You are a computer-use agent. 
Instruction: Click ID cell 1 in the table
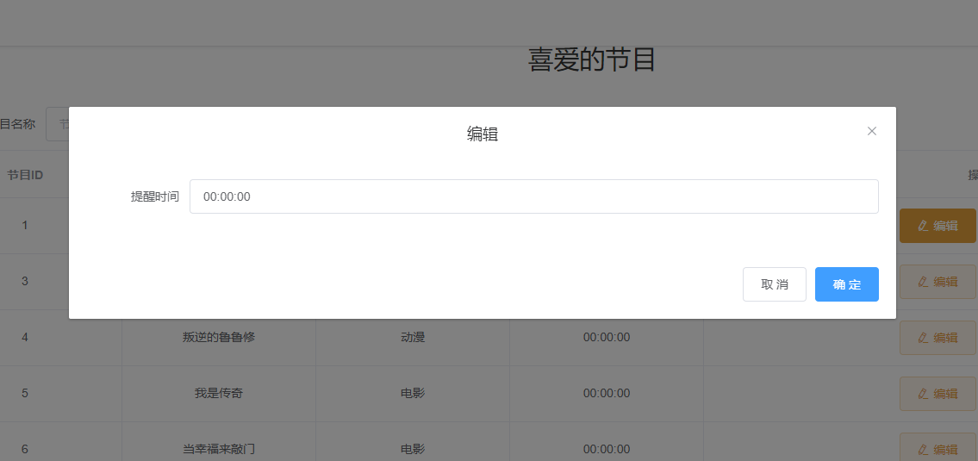[x=25, y=225]
